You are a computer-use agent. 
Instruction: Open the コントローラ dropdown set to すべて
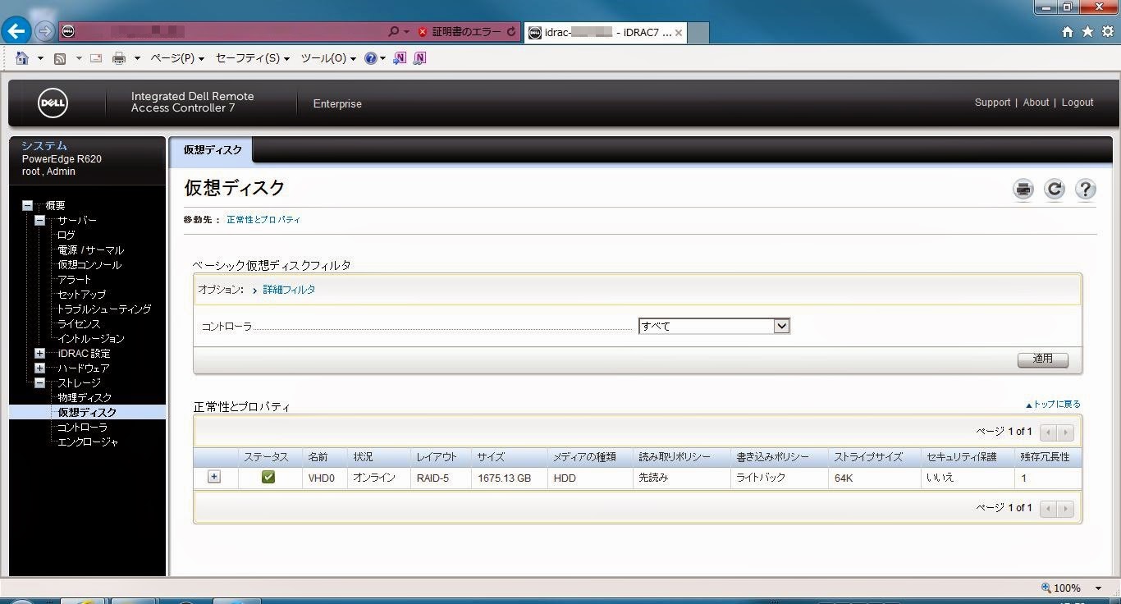[714, 326]
